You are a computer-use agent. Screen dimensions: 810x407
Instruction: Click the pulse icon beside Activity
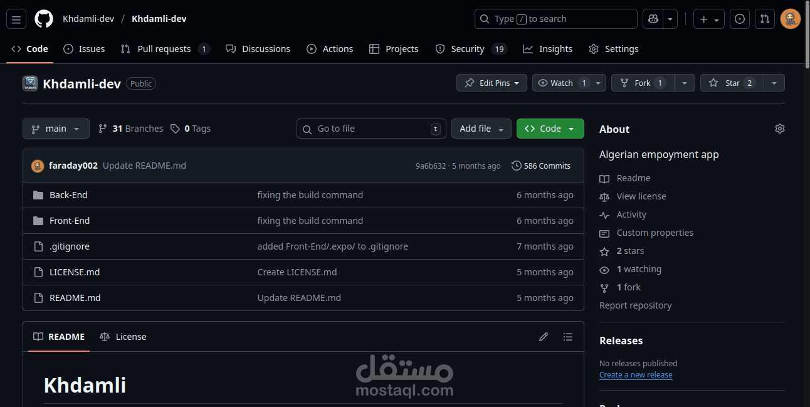coord(604,215)
